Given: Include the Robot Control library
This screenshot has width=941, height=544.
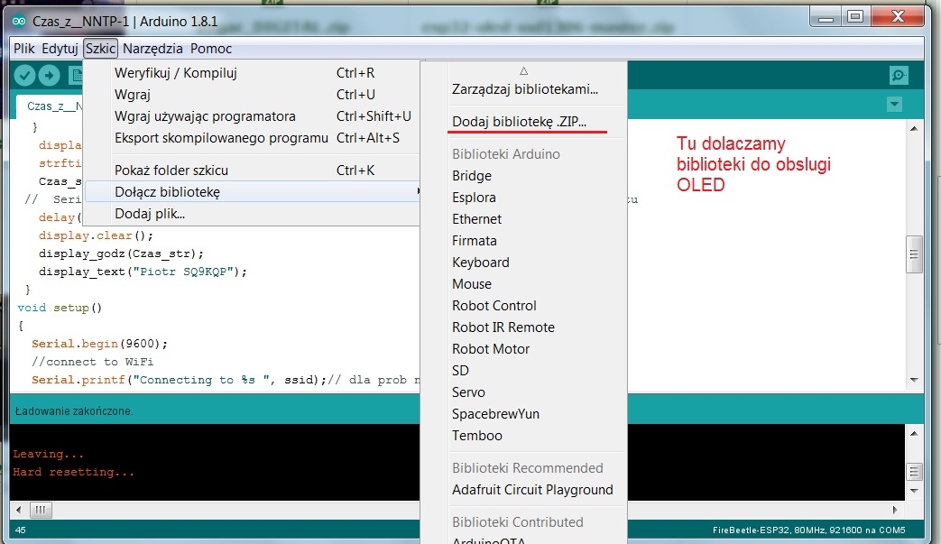Looking at the screenshot, I should coord(524,305).
